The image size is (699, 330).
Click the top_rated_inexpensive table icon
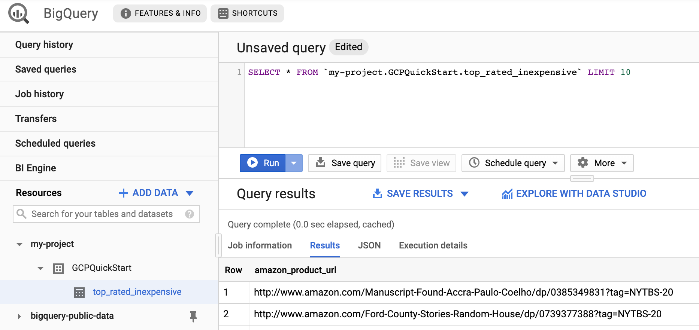click(79, 292)
